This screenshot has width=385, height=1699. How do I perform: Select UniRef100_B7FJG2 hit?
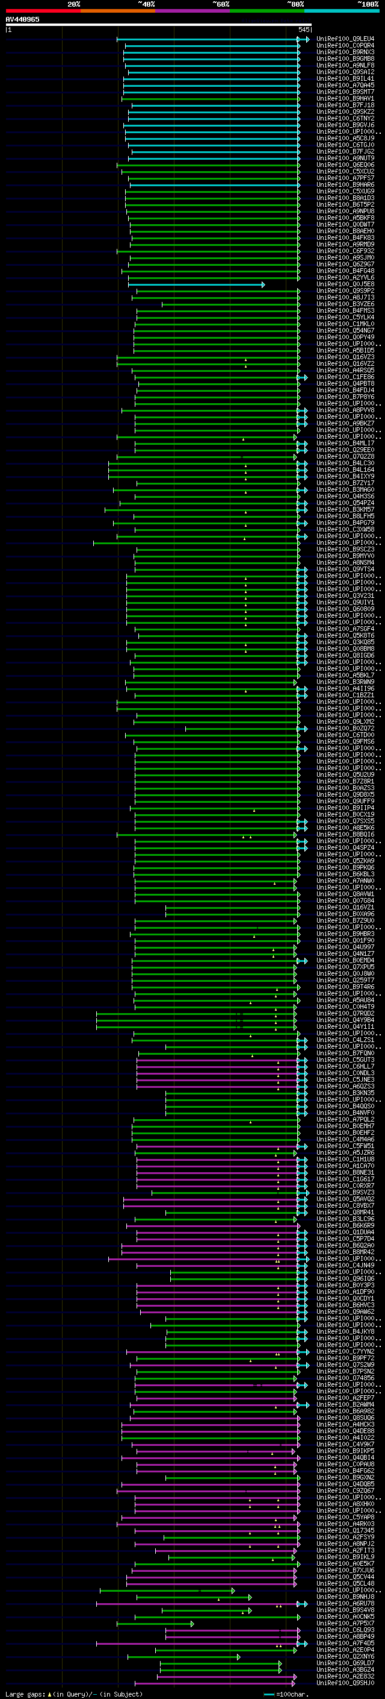coord(345,151)
